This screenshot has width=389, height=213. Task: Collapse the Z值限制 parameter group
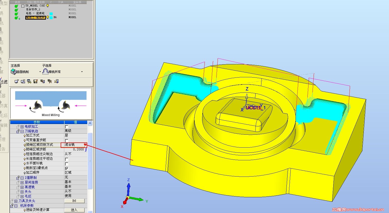point(22,178)
